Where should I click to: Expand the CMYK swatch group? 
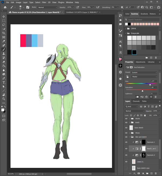pyautogui.click(x=126, y=28)
